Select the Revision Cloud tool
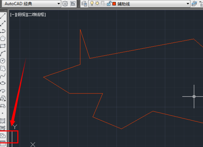203x147 pixels. tap(3, 68)
